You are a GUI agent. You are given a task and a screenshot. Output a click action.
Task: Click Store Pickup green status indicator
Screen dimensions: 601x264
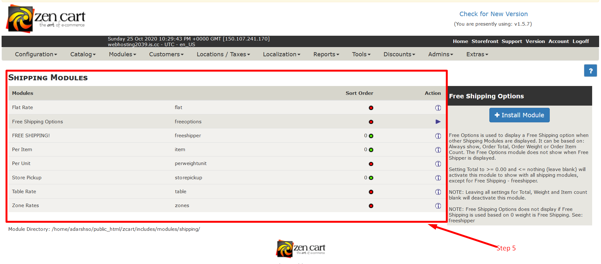pos(371,178)
